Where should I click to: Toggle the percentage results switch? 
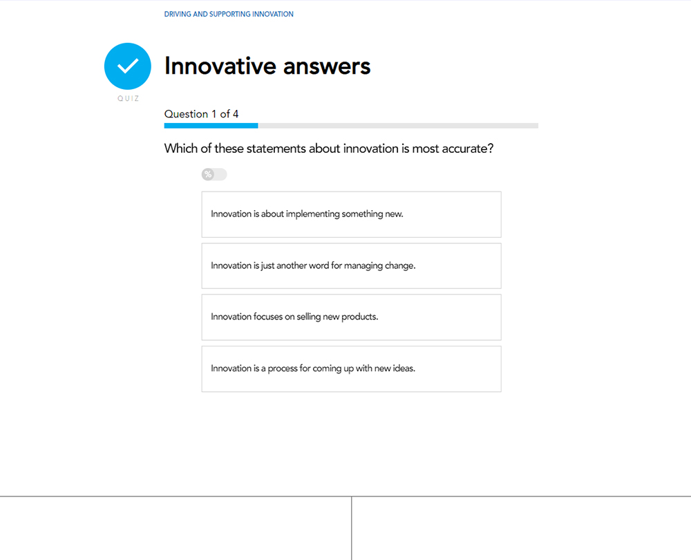[x=214, y=174]
